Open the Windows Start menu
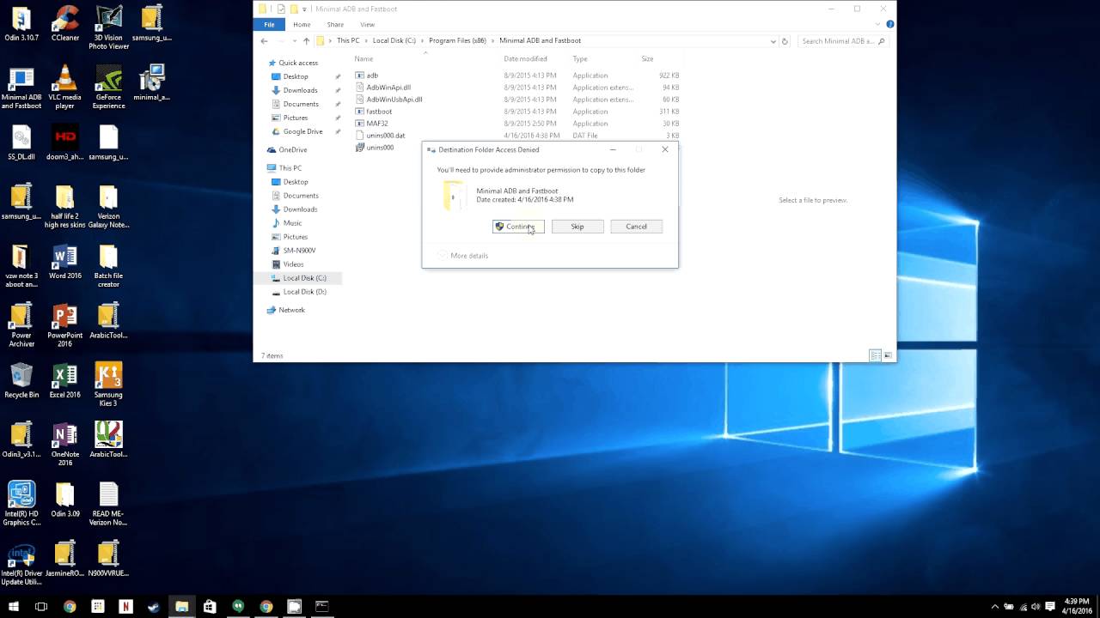Image resolution: width=1100 pixels, height=618 pixels. point(14,606)
